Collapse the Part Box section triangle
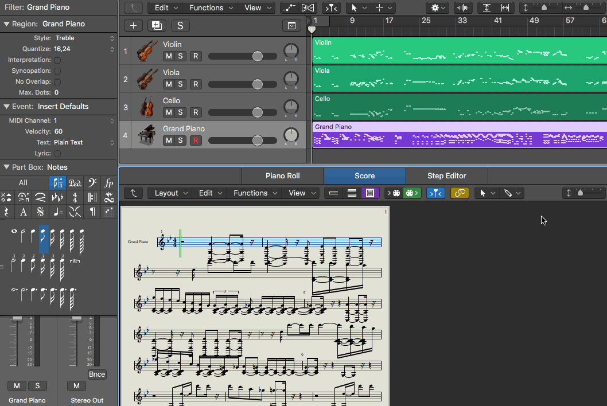 6,167
